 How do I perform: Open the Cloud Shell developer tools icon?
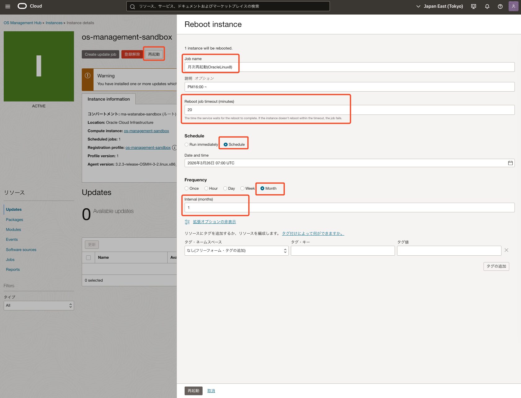473,6
